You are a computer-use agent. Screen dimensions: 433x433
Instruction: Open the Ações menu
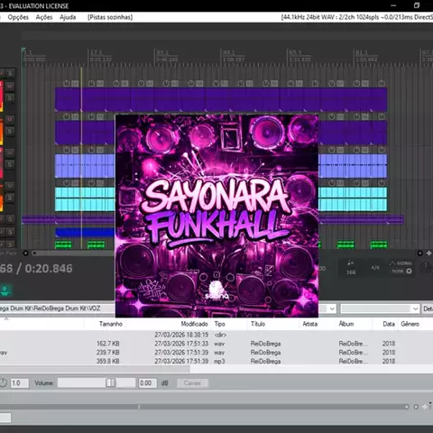[x=44, y=17]
